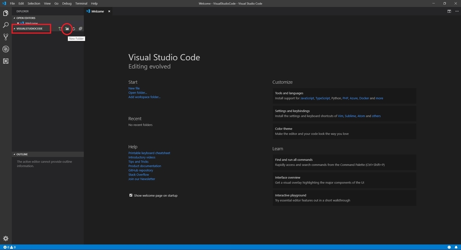The width and height of the screenshot is (461, 250).
Task: Select Welcome in Open Editors list
Action: [x=48, y=23]
